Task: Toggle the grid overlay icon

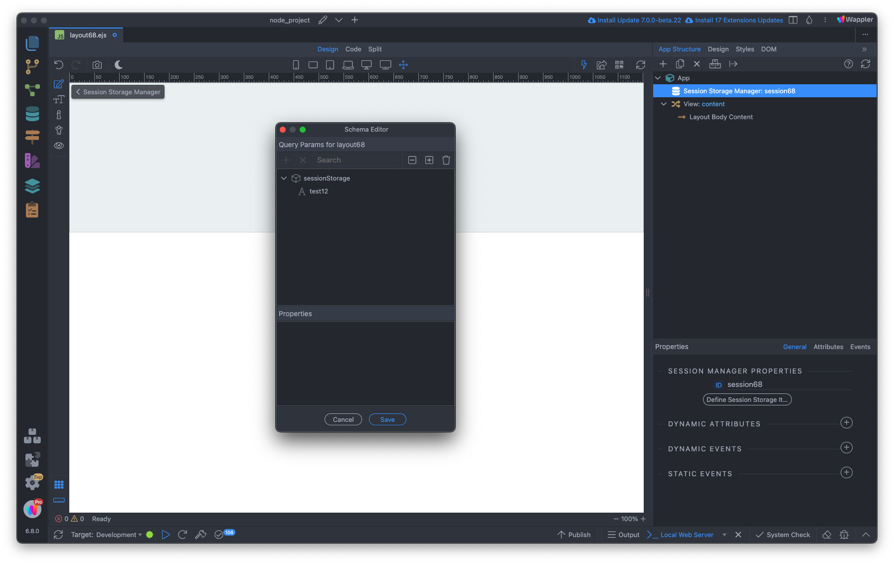Action: tap(59, 485)
